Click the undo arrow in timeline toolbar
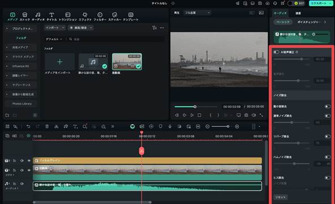The width and height of the screenshot is (335, 204). coord(28,126)
